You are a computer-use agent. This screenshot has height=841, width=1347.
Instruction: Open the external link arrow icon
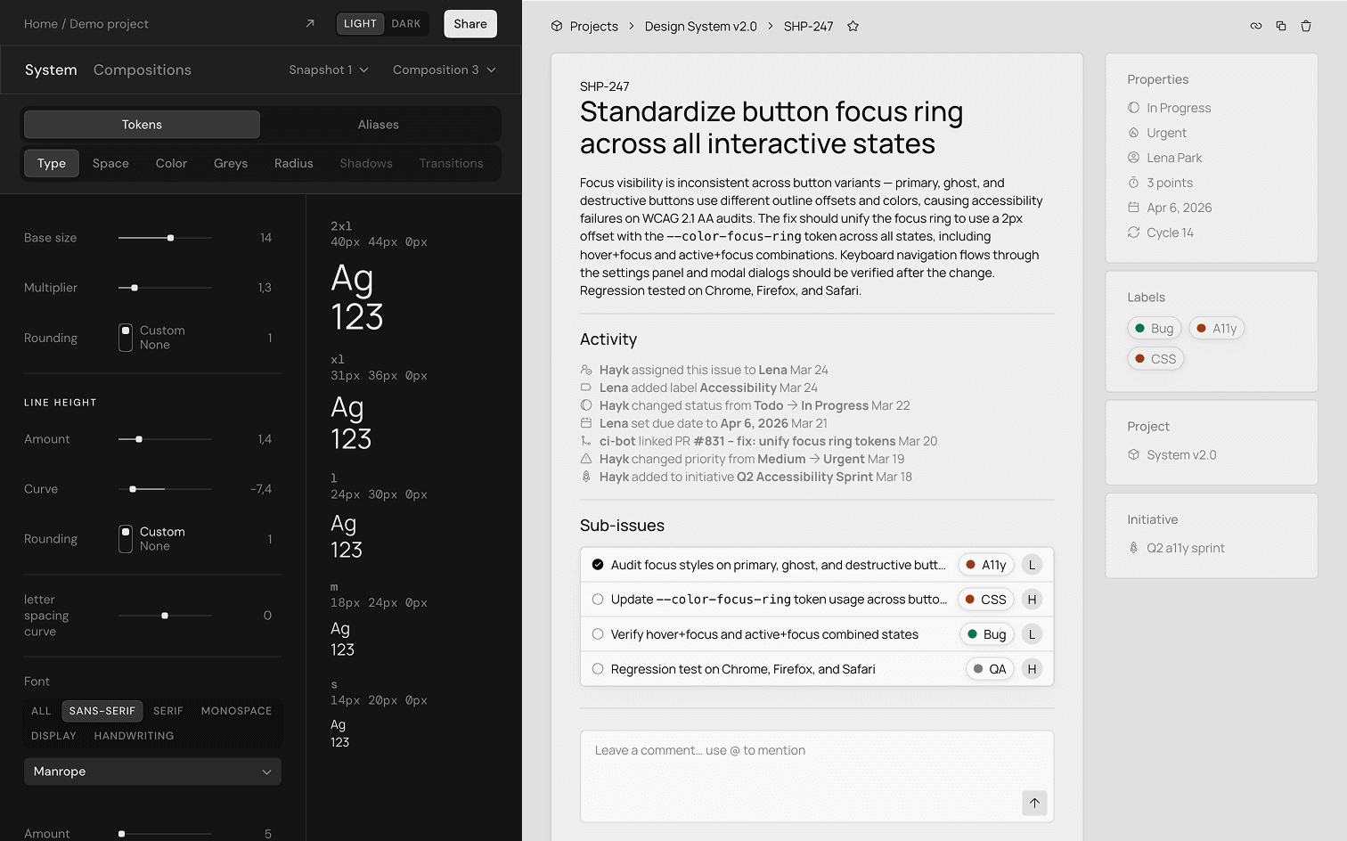click(310, 24)
